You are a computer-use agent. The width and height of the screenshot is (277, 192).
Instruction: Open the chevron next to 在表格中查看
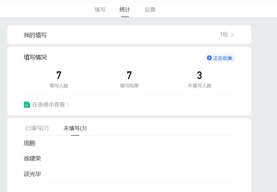coord(68,105)
